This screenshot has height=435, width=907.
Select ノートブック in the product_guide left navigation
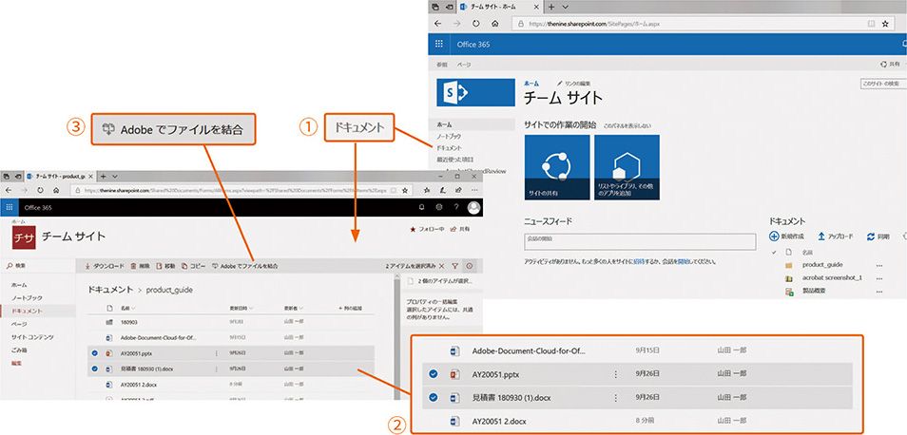point(27,297)
